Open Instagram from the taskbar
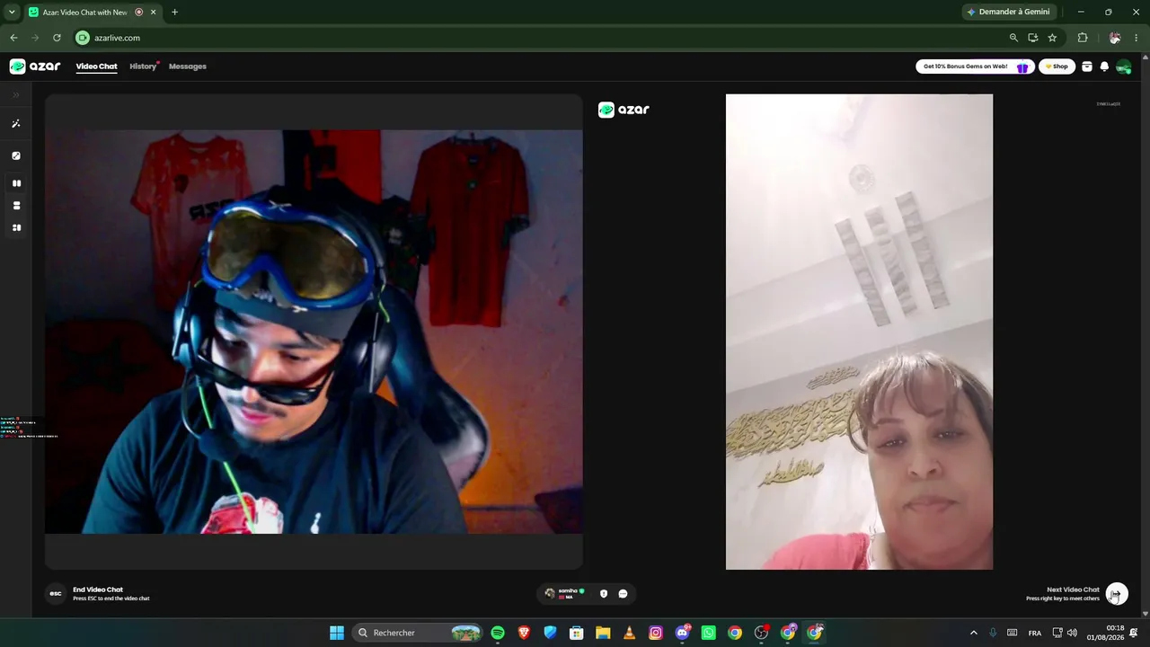1150x647 pixels. pos(656,633)
